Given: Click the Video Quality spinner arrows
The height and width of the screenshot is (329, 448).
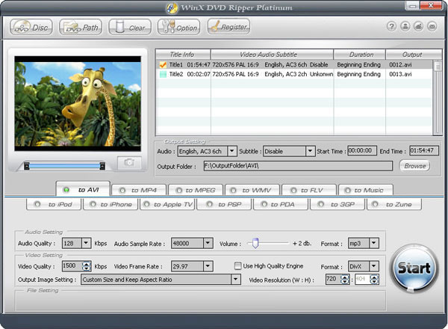Looking at the screenshot, I should point(87,266).
